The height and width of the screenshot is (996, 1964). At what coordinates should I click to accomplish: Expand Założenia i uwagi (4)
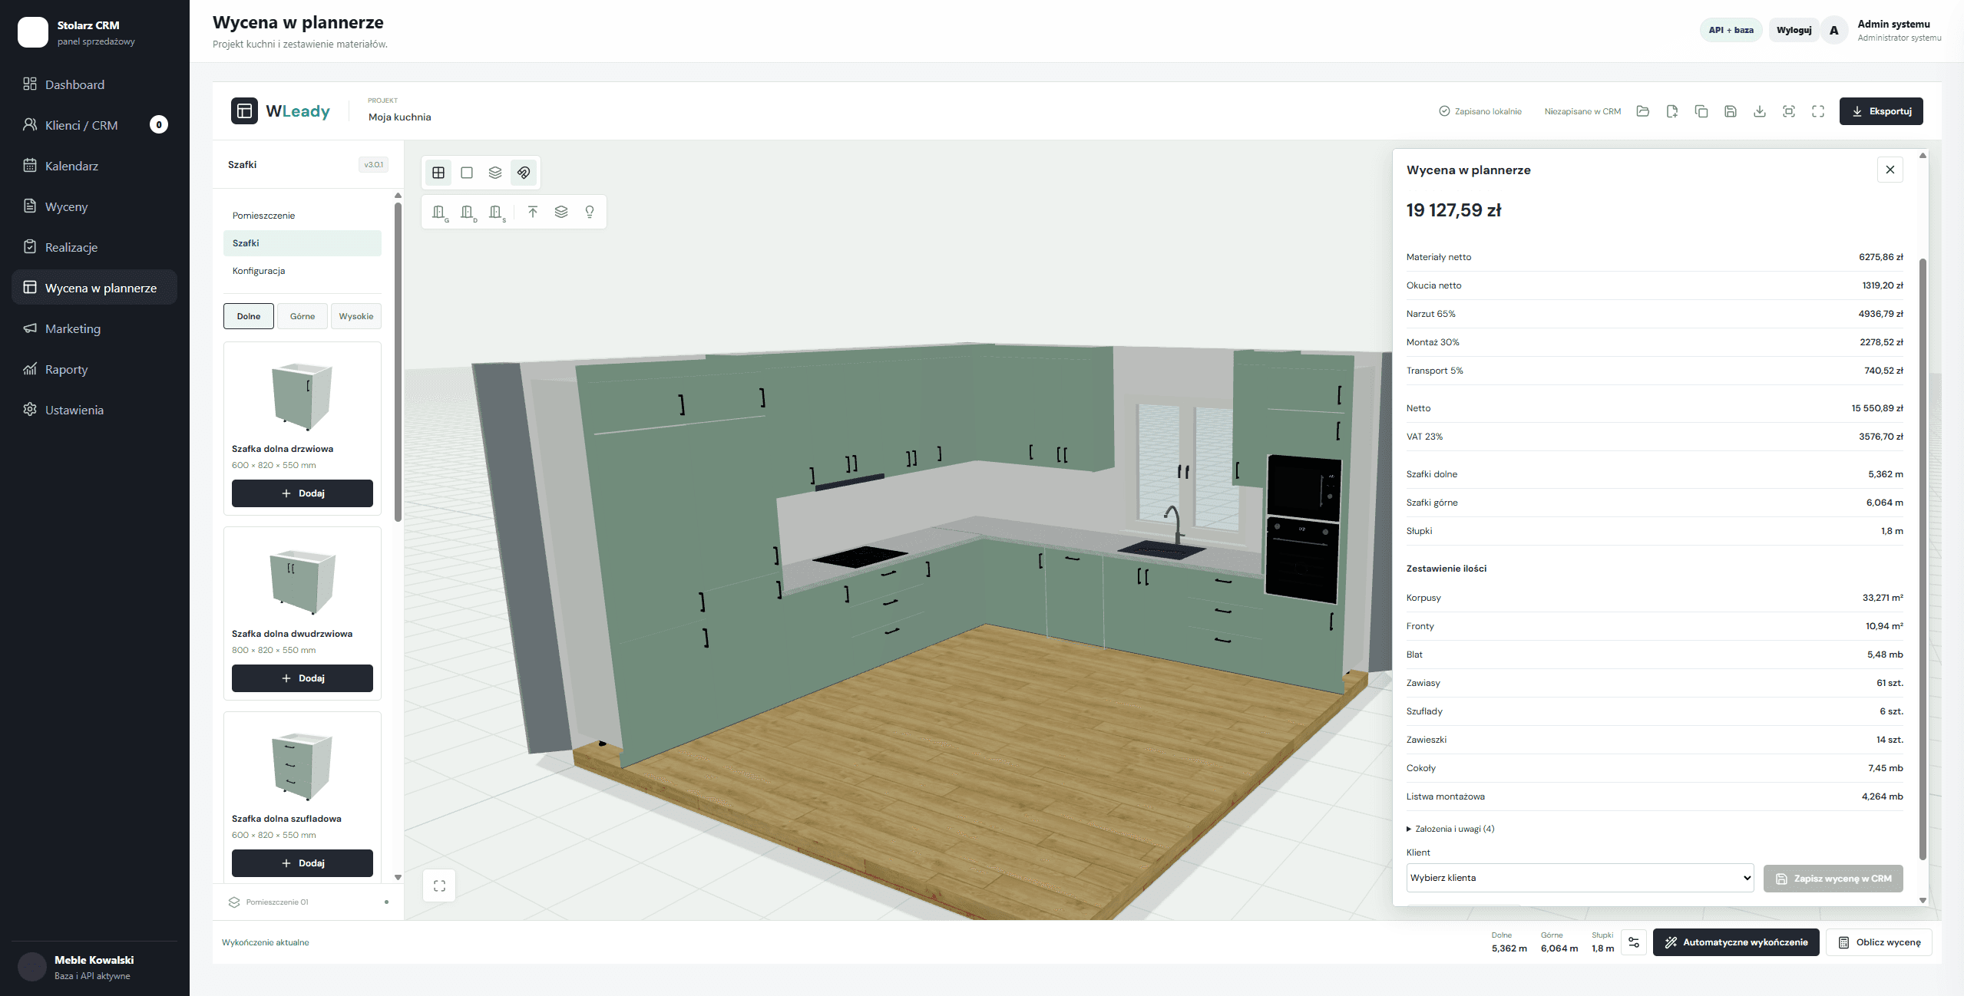[1450, 829]
